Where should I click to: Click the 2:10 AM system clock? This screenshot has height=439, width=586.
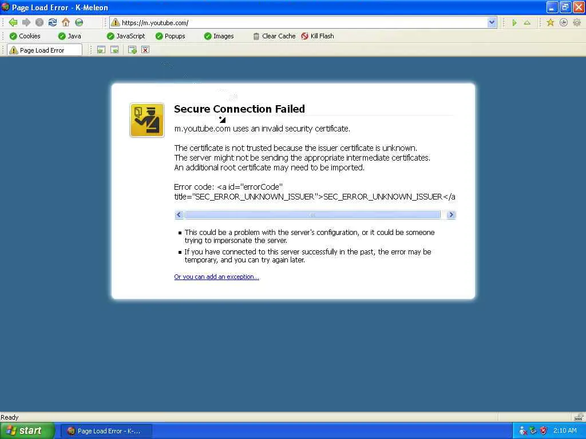pos(565,431)
